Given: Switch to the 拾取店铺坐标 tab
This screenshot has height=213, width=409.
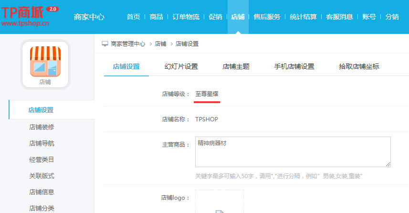Looking at the screenshot, I should (359, 67).
